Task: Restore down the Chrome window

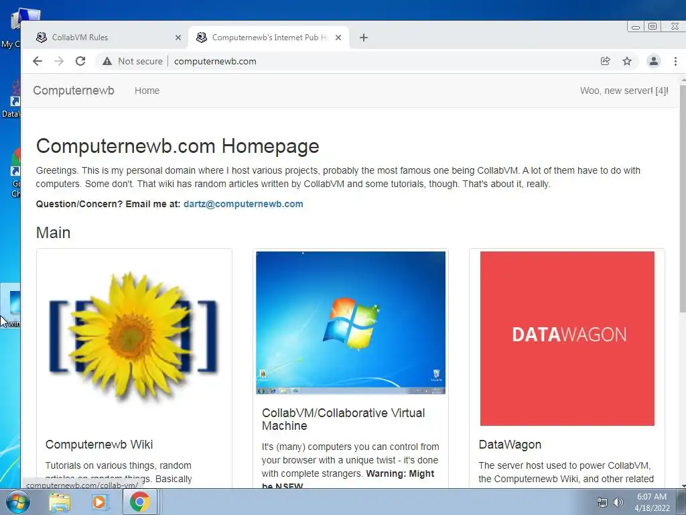Action: coord(653,27)
